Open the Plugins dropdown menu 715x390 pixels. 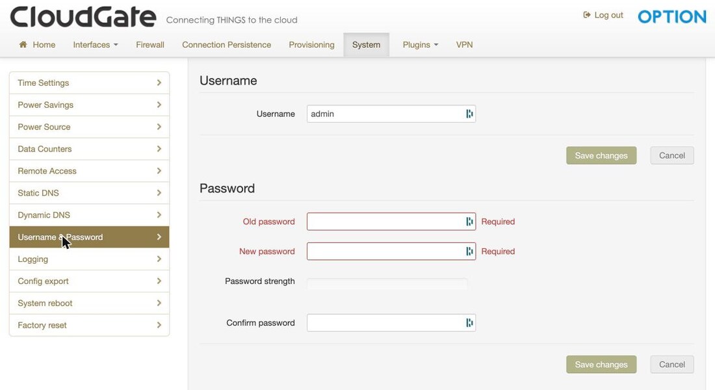click(420, 45)
